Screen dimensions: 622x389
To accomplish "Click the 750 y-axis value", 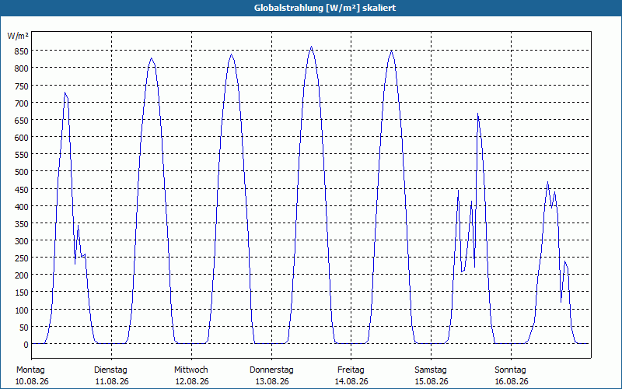I will coord(22,86).
